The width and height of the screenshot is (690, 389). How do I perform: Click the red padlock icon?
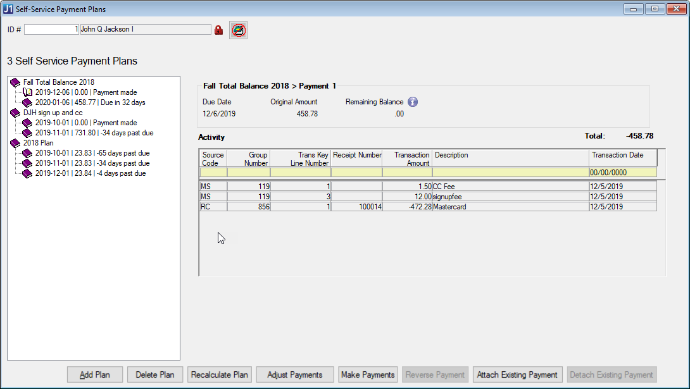click(x=219, y=30)
